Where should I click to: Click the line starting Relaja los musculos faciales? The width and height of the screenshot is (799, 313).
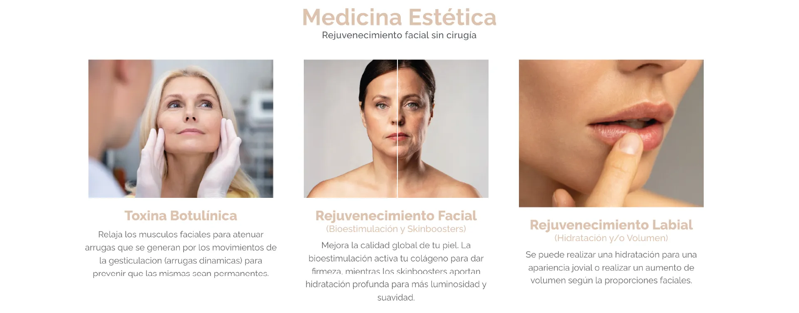click(181, 234)
